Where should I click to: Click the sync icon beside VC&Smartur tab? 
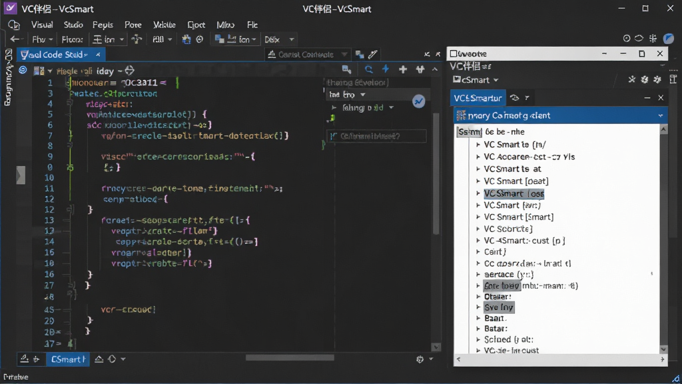[x=515, y=98]
